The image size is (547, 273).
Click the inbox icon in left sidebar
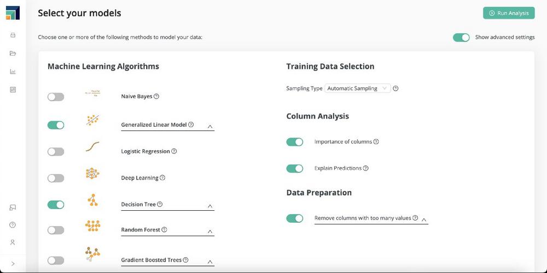point(13,35)
